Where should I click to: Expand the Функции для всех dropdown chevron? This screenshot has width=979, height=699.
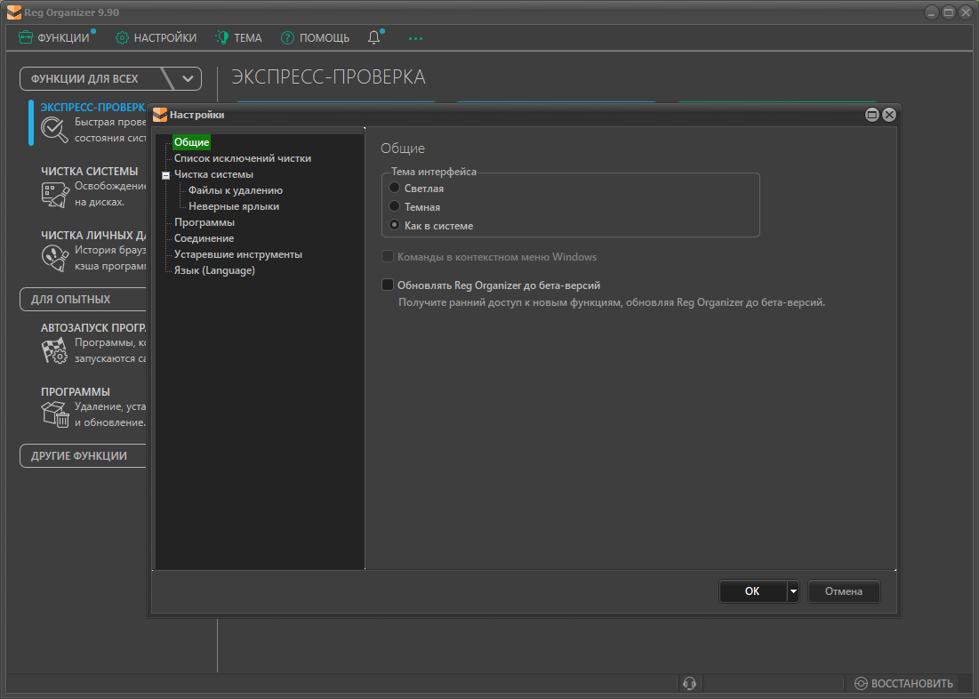click(188, 78)
